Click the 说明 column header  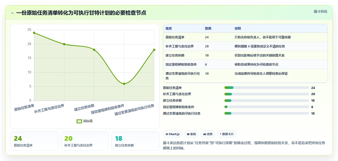click(x=238, y=29)
